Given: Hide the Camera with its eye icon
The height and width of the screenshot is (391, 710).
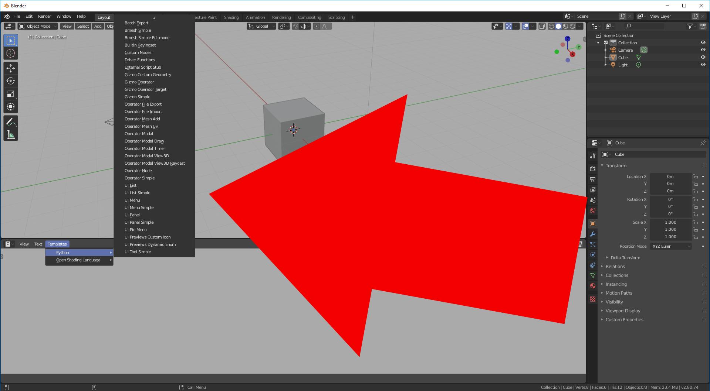Looking at the screenshot, I should coord(703,50).
